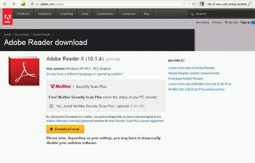The height and width of the screenshot is (163, 255).
Task: Open the address bar history dropdown arrow
Action: [189, 4]
